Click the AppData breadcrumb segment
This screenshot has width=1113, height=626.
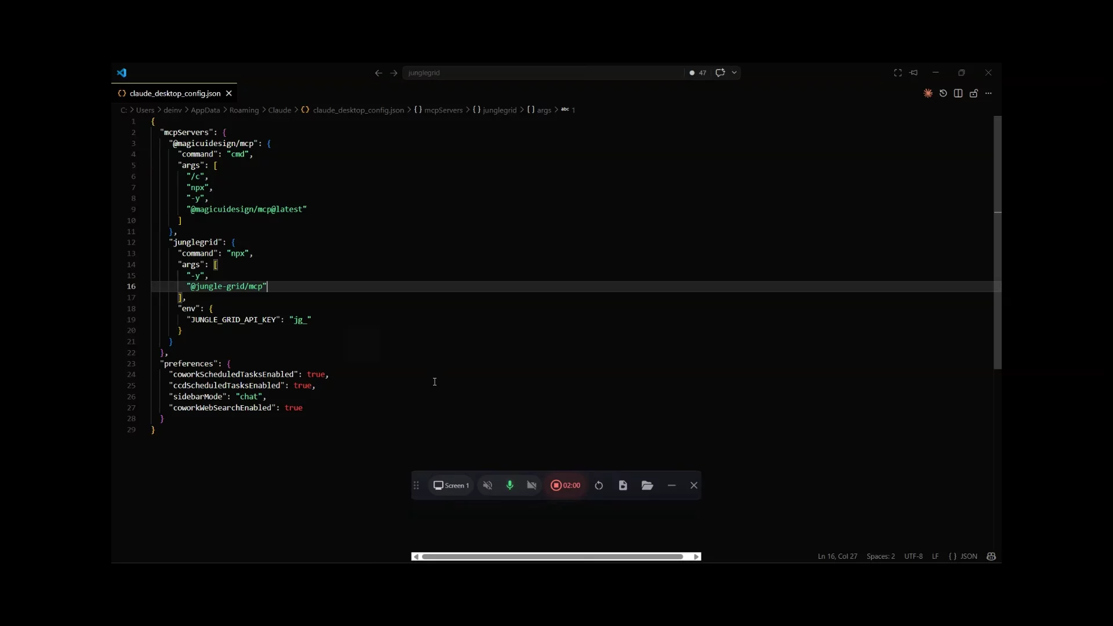coord(205,110)
